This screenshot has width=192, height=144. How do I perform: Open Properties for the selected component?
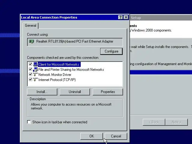(108, 92)
